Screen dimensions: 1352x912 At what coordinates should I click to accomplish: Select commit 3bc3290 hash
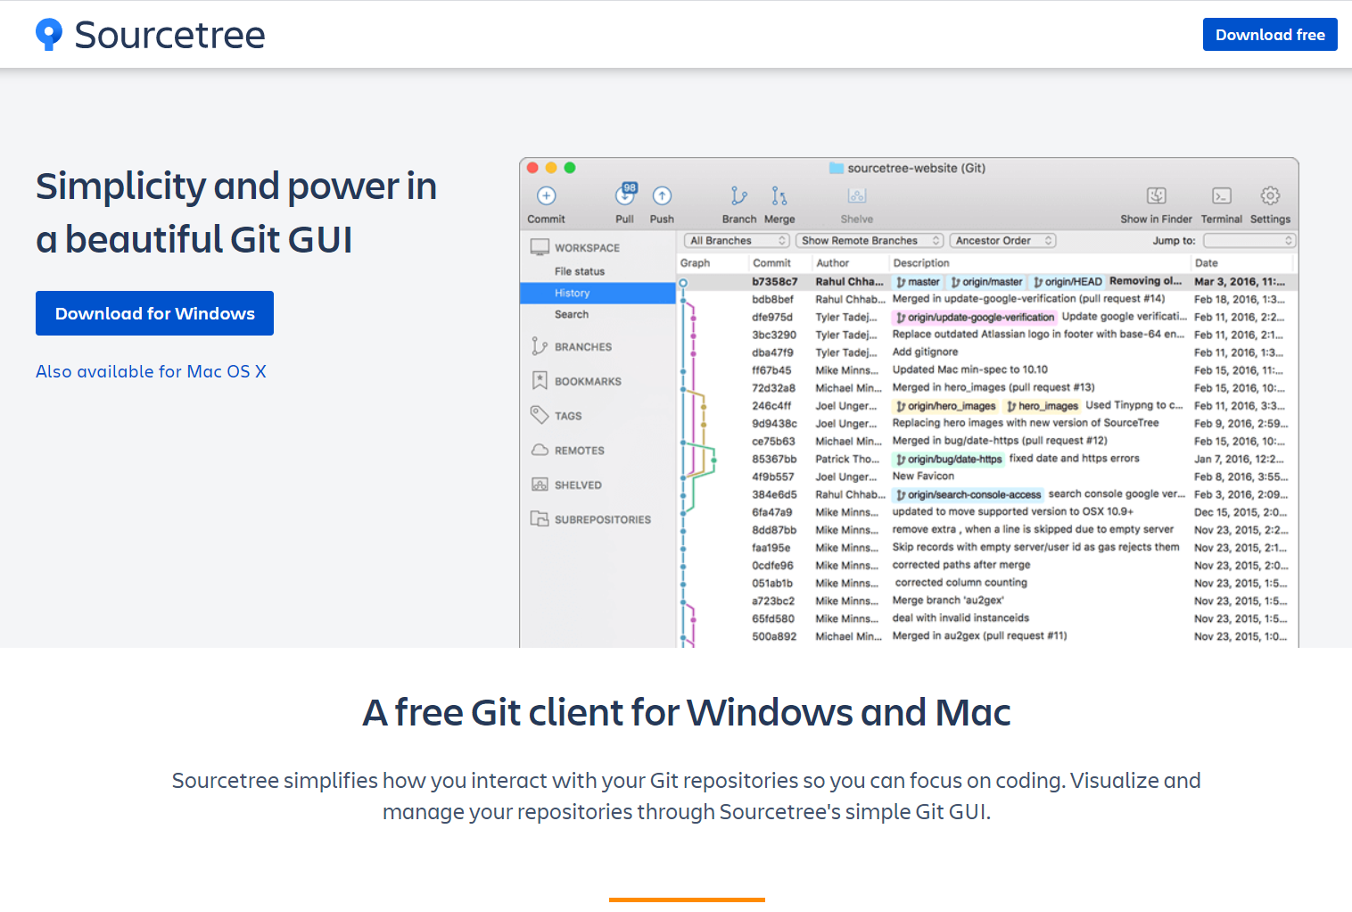tap(773, 335)
